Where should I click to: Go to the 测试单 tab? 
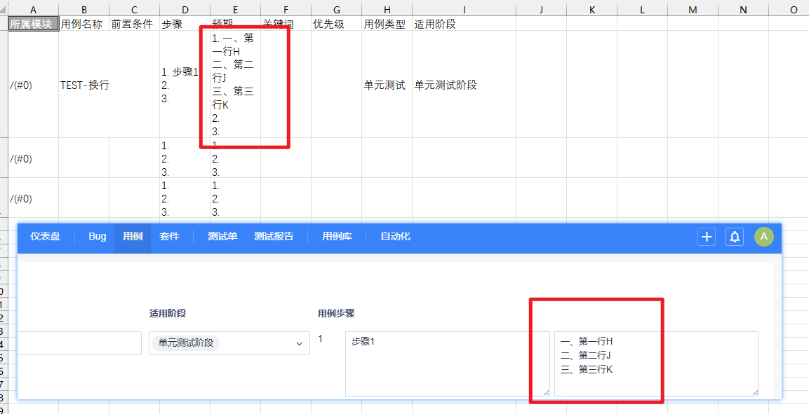pyautogui.click(x=222, y=236)
